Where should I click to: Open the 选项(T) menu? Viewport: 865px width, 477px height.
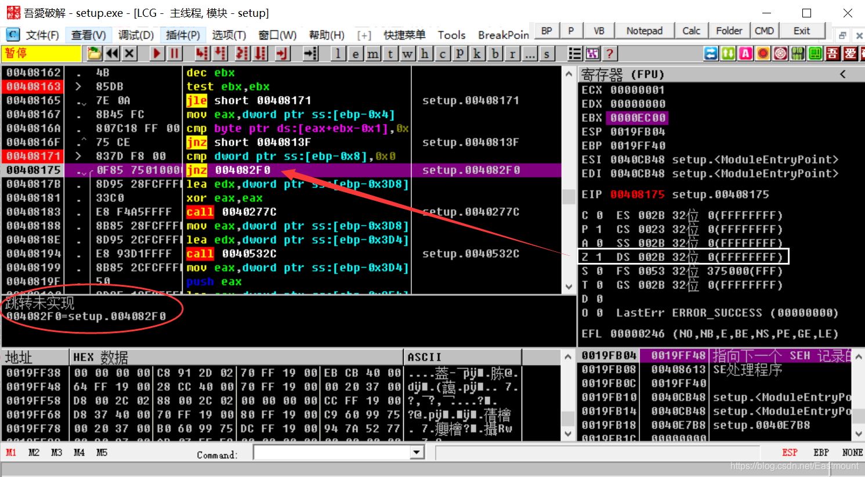tap(229, 35)
